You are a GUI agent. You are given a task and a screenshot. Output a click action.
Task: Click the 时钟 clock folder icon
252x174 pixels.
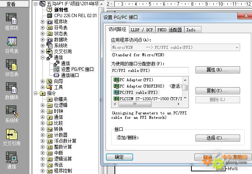coord(49,111)
